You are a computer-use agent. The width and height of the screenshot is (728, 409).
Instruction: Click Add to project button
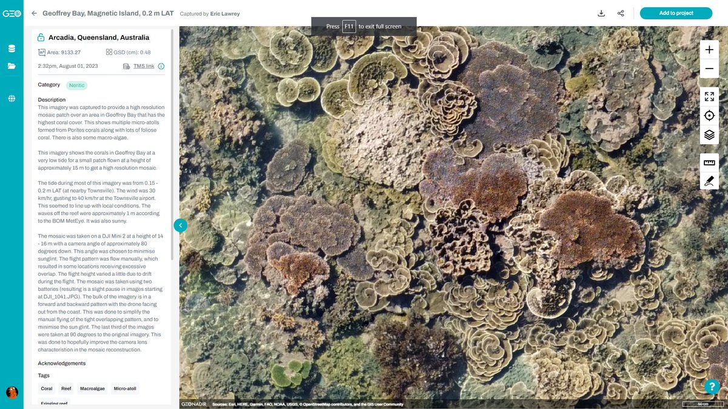tap(676, 13)
